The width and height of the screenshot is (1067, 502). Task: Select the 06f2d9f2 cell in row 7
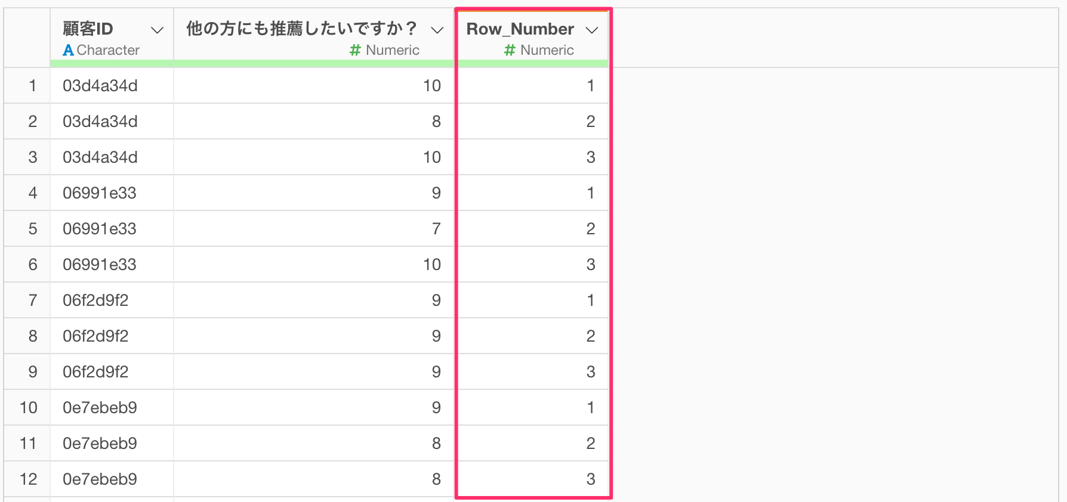point(95,300)
